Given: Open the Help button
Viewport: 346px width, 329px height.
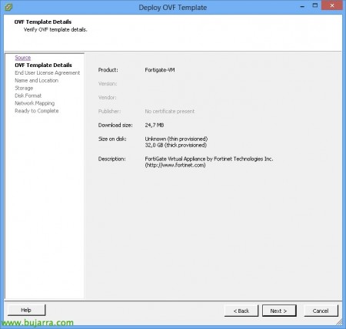Looking at the screenshot, I should (x=26, y=310).
